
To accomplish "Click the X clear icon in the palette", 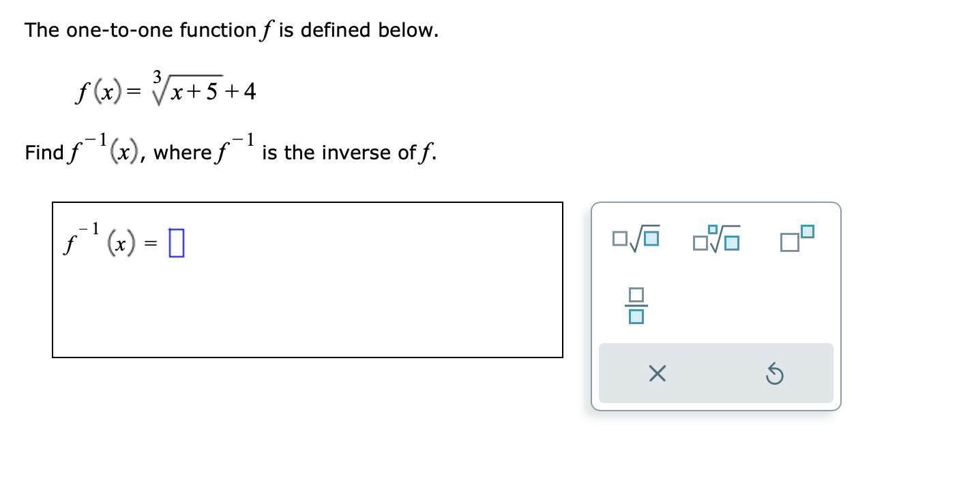I will coord(657,373).
